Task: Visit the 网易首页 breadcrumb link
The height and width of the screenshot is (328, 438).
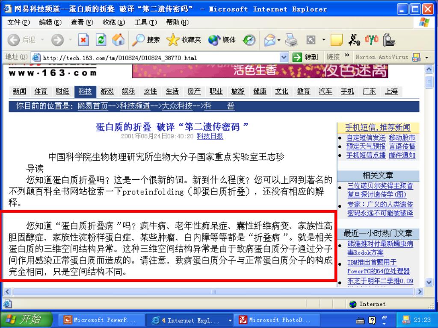Action: click(93, 106)
